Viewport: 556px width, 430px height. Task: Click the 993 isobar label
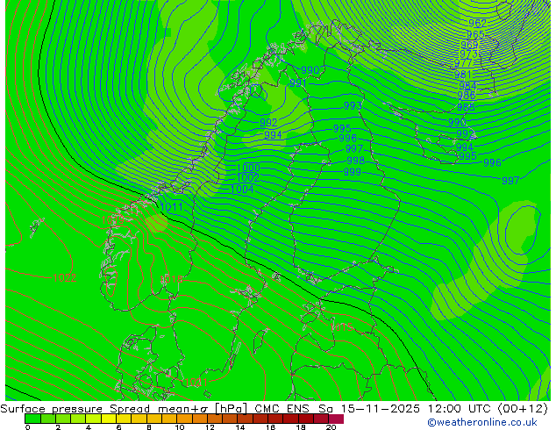point(353,105)
